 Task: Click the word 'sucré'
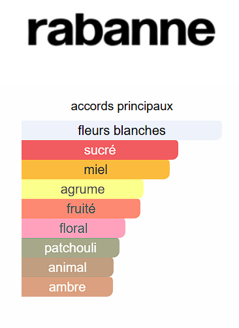(100, 150)
